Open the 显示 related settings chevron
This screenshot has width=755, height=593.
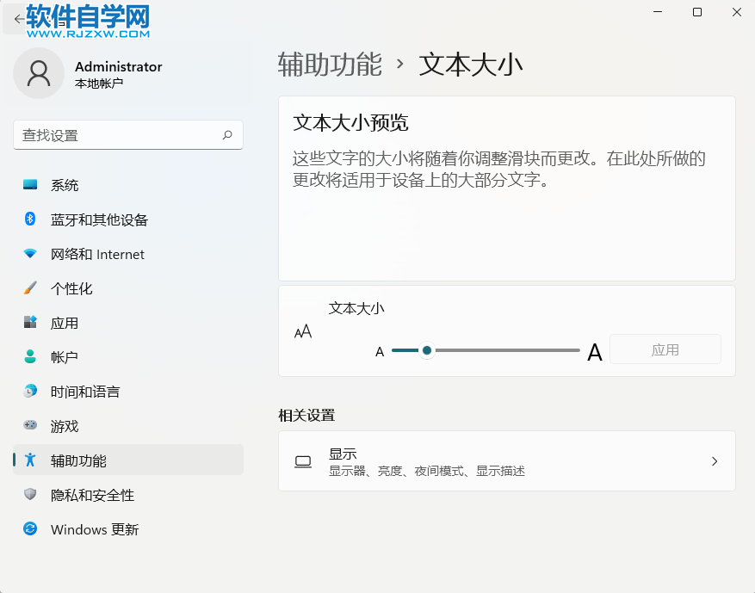click(x=714, y=461)
